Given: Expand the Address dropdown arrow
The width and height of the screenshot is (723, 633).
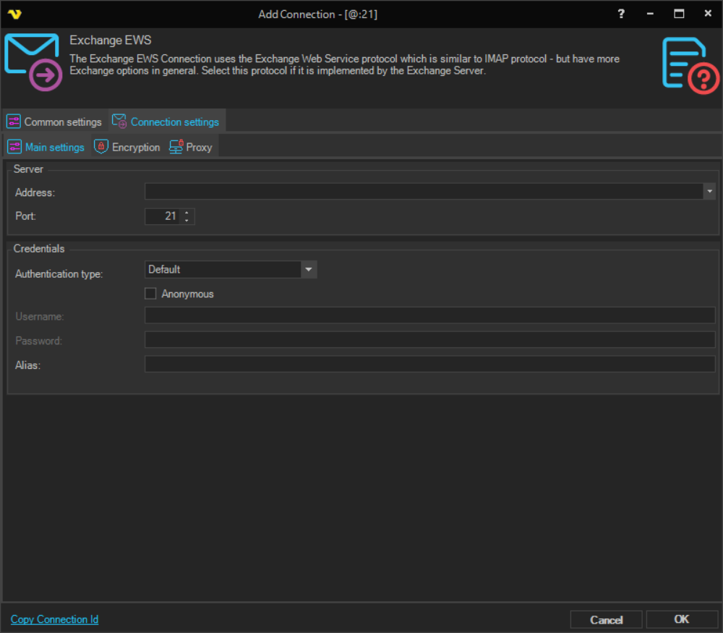Looking at the screenshot, I should click(709, 192).
